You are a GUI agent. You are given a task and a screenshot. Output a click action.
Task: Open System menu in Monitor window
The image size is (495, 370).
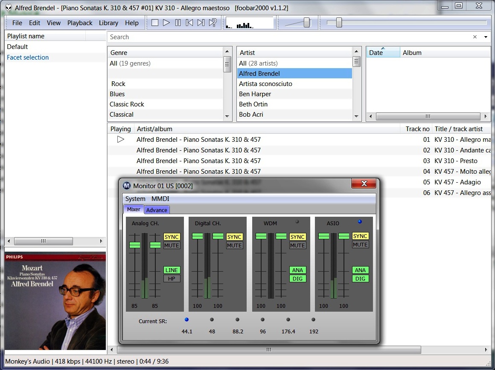pos(135,199)
